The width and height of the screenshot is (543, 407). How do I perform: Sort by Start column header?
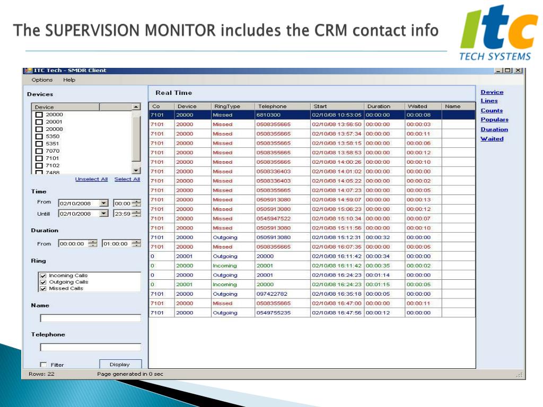[x=337, y=106]
